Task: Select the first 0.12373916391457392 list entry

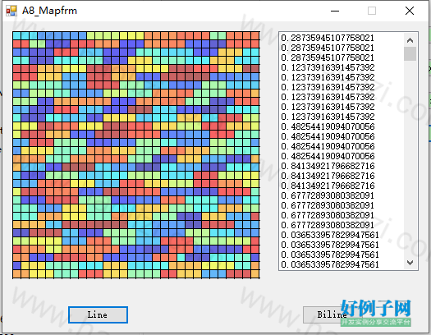Action: point(328,67)
